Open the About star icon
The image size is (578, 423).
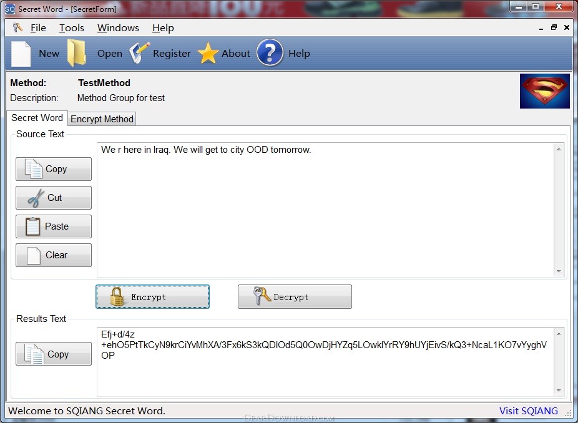pyautogui.click(x=208, y=54)
